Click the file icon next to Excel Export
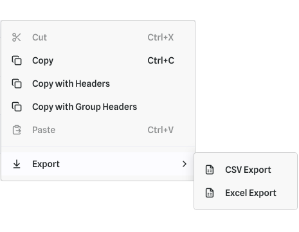The width and height of the screenshot is (299, 232). 210,193
